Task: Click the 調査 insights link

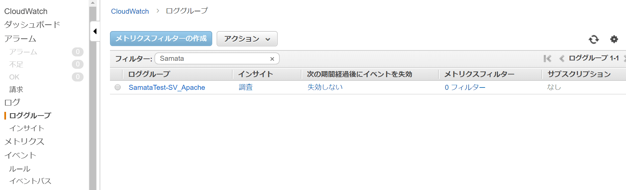Action: tap(245, 87)
